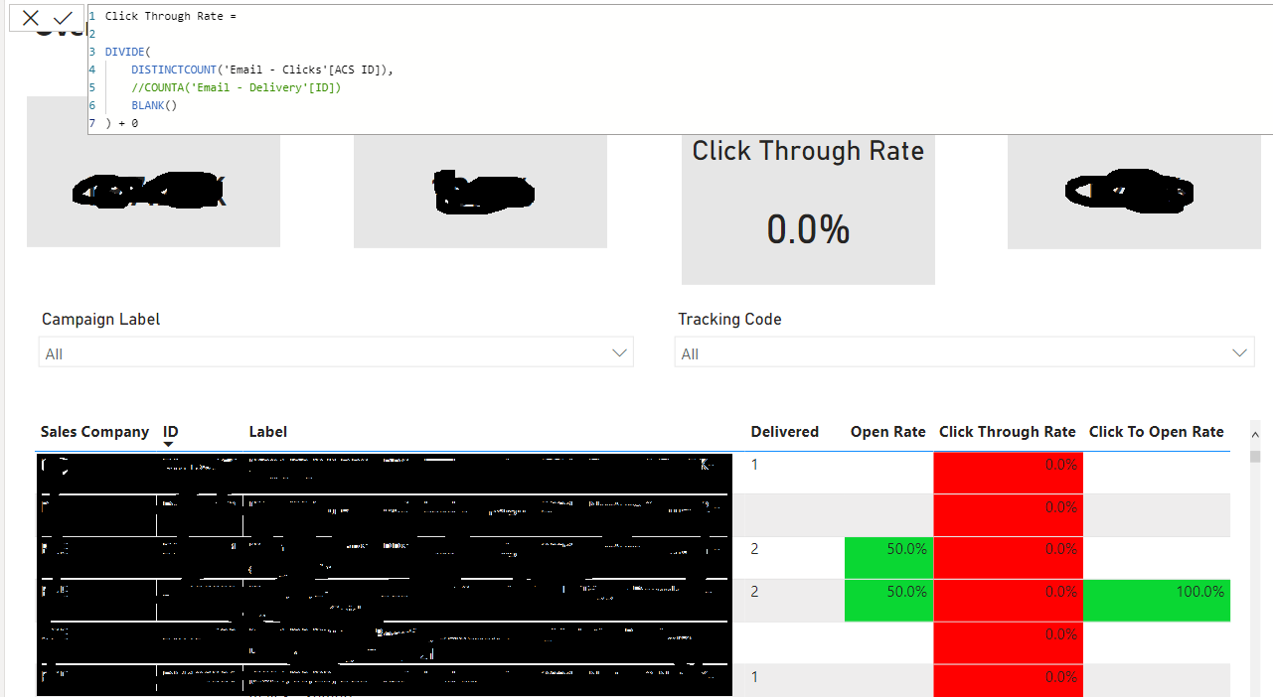Cancel the formula edit with the X icon
This screenshot has height=697, width=1273.
pyautogui.click(x=31, y=18)
